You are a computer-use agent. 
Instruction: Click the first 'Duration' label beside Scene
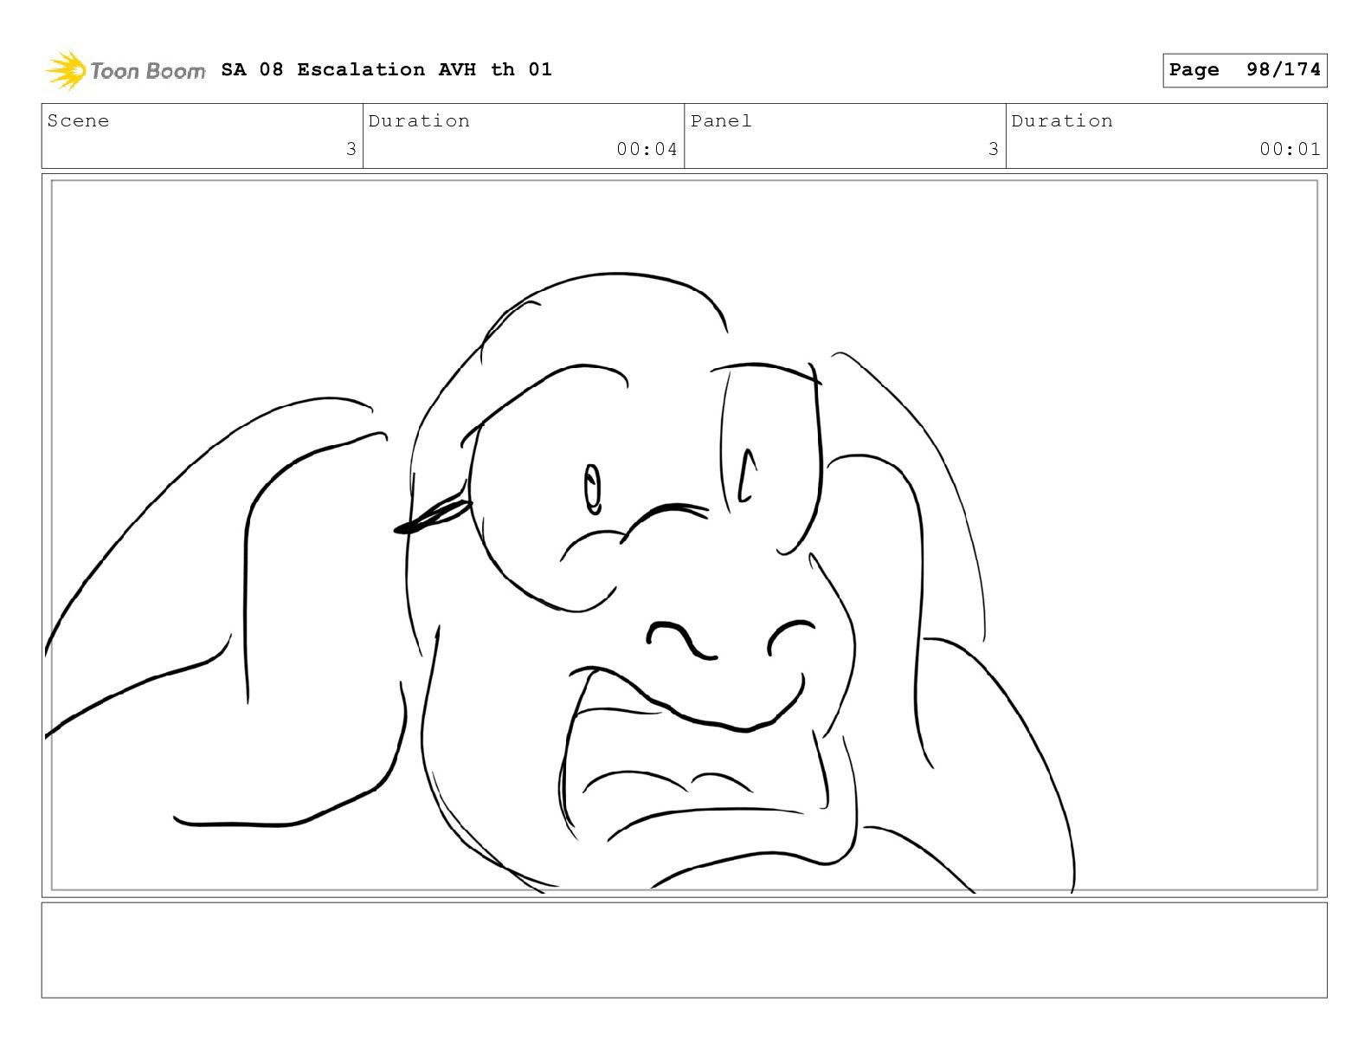tap(419, 121)
